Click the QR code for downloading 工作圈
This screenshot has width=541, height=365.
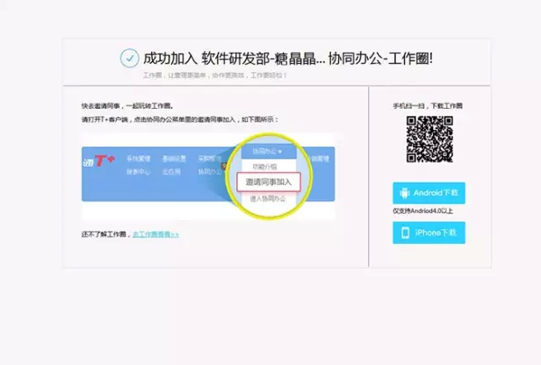(x=429, y=140)
